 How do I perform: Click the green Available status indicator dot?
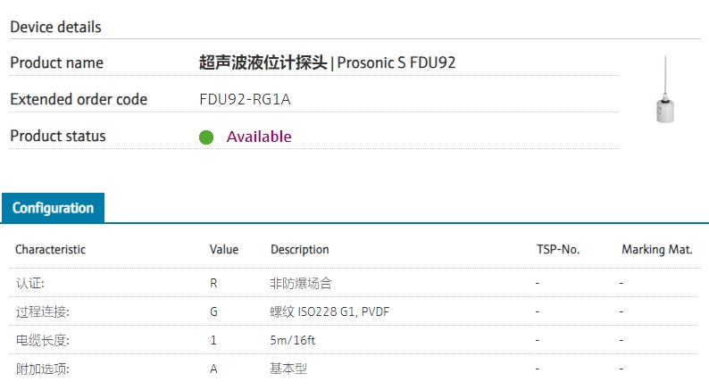click(x=206, y=137)
